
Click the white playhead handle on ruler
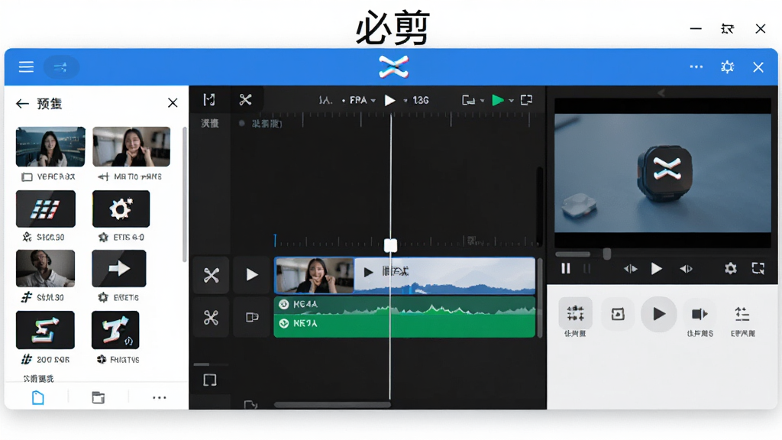click(390, 245)
